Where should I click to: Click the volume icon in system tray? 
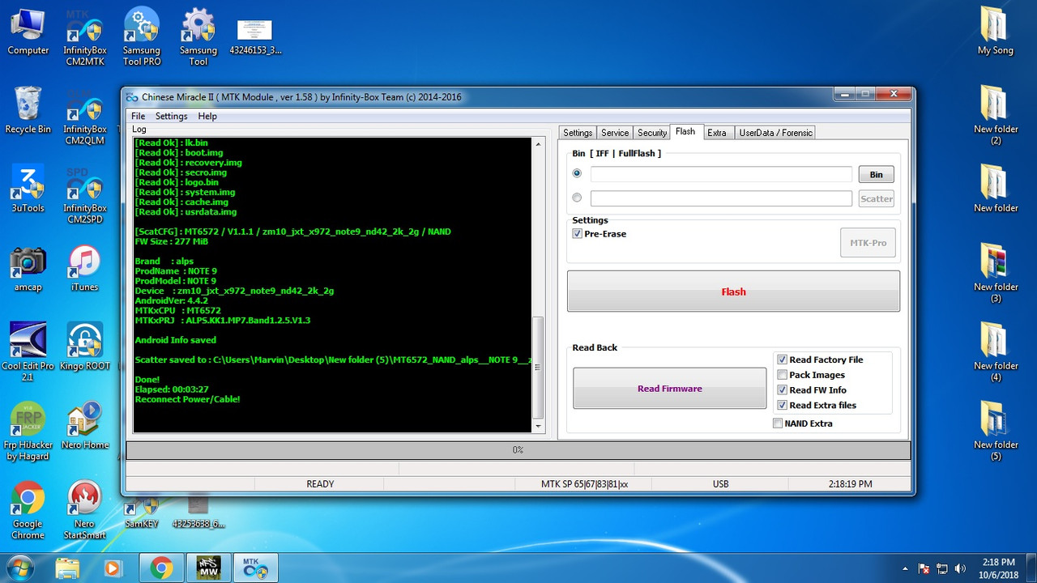tap(960, 568)
